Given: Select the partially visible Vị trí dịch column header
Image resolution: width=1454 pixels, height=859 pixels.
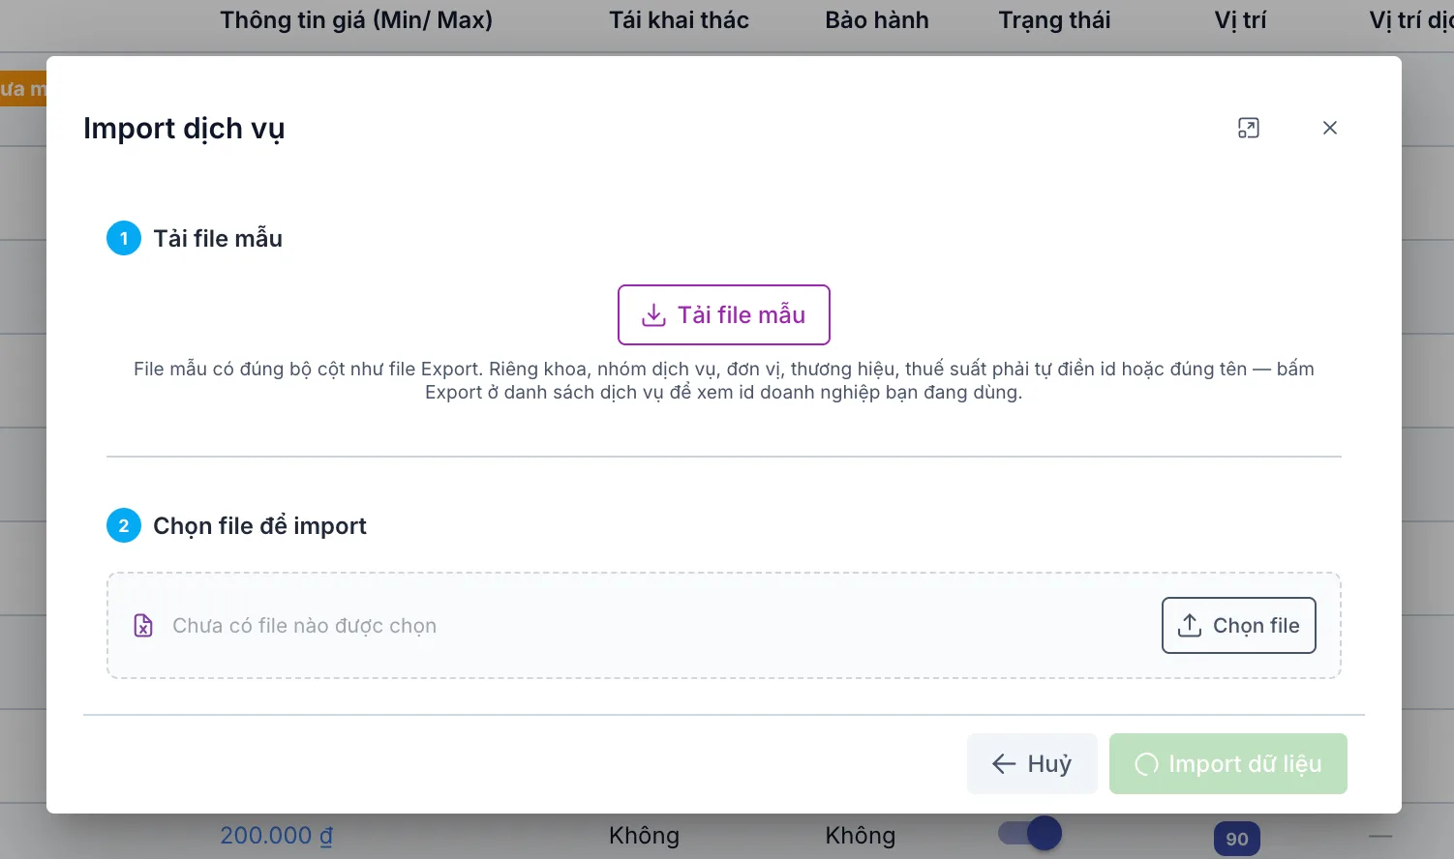Looking at the screenshot, I should [x=1411, y=20].
